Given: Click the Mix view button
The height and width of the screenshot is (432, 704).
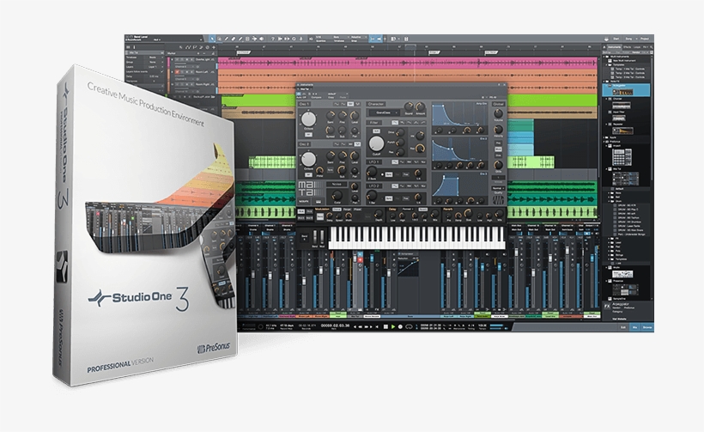Looking at the screenshot, I should (634, 327).
